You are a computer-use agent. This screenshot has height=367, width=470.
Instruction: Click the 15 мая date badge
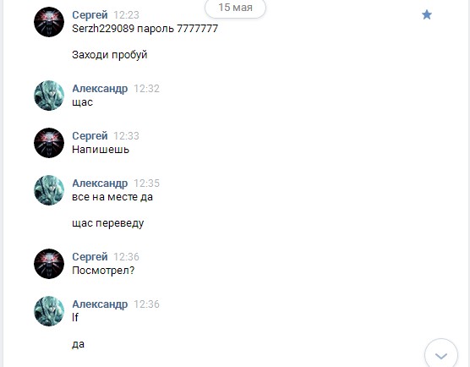coord(235,8)
